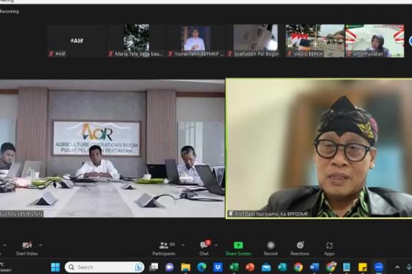Open the purple video chat app in taskbar
This screenshot has width=412, height=274.
tap(170, 267)
